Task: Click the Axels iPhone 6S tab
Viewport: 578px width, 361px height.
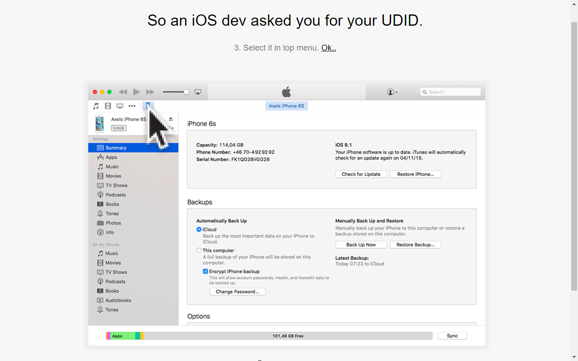Action: point(287,106)
